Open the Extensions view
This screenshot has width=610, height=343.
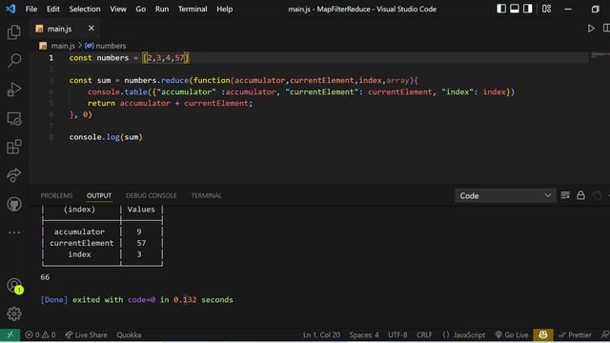coord(14,147)
